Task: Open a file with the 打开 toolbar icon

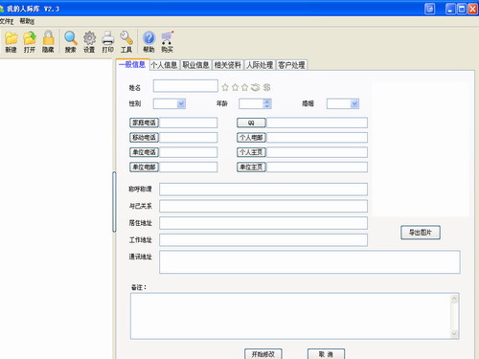Action: [x=30, y=38]
